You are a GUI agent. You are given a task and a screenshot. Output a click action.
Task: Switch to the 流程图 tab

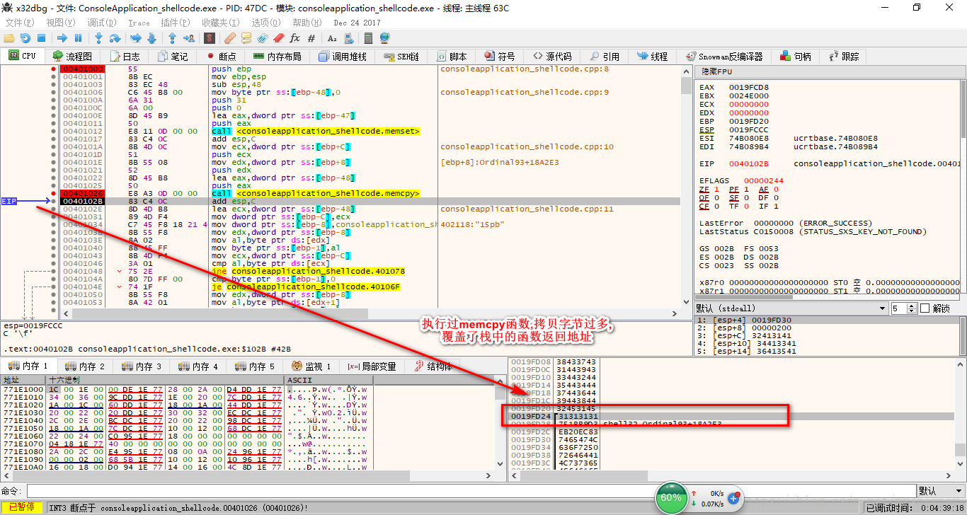[x=72, y=56]
